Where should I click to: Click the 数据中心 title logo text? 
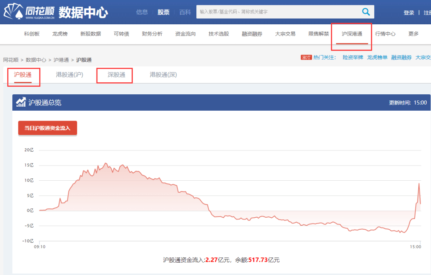point(83,12)
